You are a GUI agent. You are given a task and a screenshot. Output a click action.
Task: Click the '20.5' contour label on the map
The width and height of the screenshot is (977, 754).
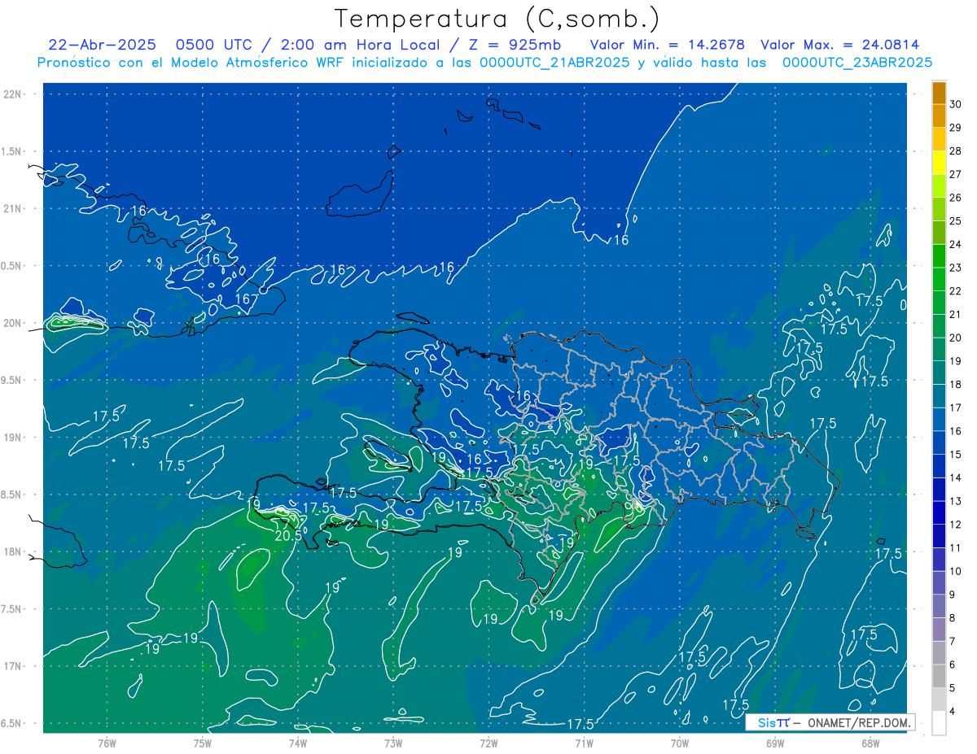[288, 536]
